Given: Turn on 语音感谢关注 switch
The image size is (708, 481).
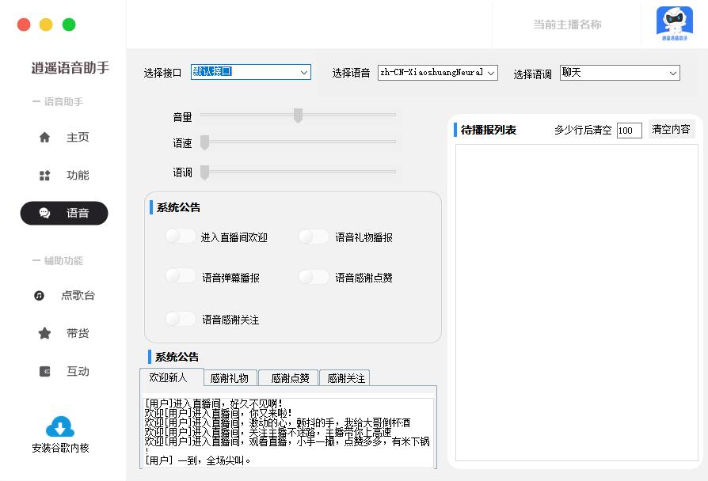Looking at the screenshot, I should (x=181, y=319).
